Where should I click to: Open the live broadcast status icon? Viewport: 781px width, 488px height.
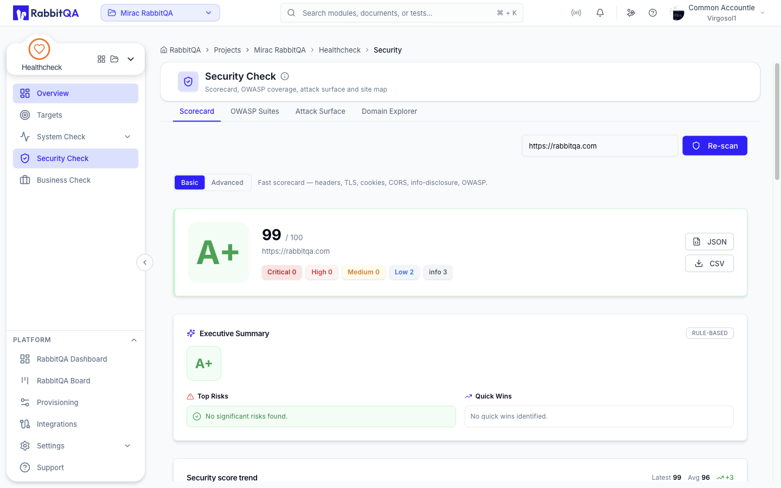click(576, 13)
